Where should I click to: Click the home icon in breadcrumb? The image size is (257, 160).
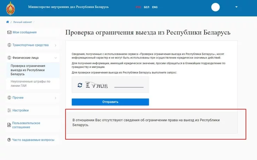click(7, 22)
